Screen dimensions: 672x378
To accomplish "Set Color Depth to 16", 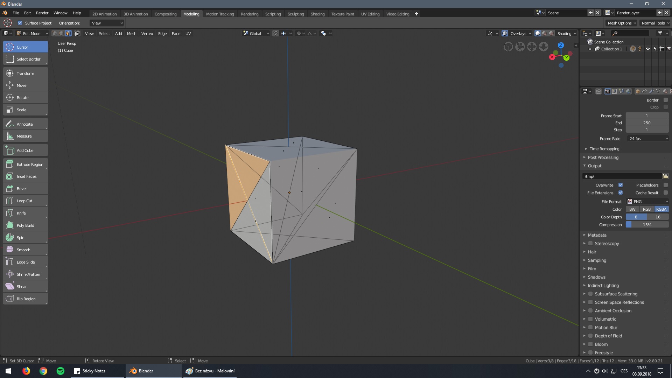I will 658,217.
